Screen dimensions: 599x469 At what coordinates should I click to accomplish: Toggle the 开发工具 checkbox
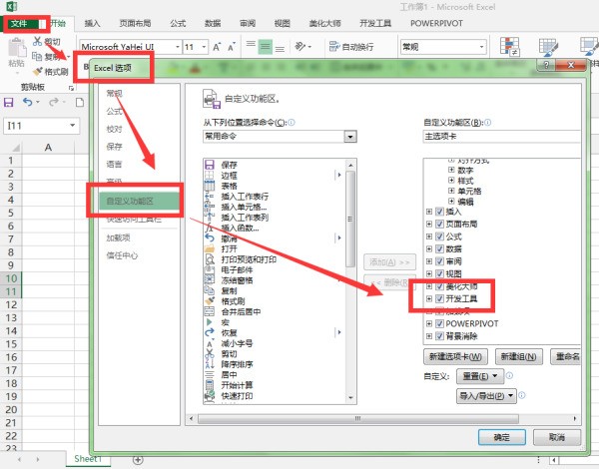click(x=439, y=298)
